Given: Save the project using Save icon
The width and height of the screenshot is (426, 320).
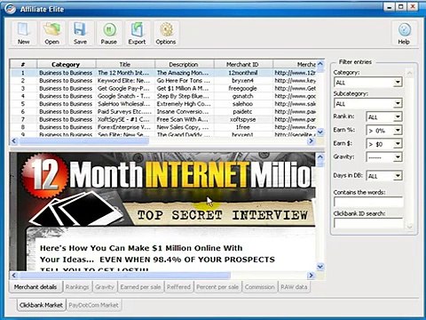Looking at the screenshot, I should (80, 33).
